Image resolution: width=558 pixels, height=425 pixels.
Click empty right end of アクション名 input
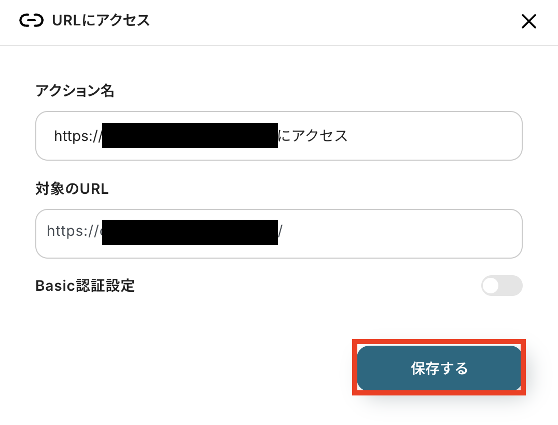[x=441, y=136]
